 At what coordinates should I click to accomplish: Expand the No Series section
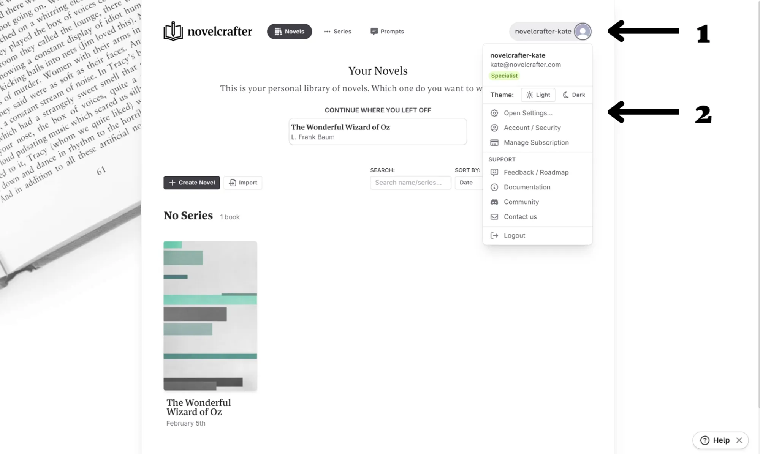[188, 216]
